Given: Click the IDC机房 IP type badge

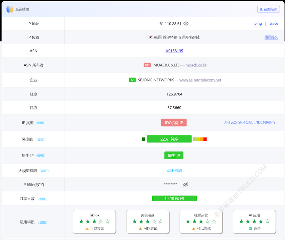Looking at the screenshot, I should [174, 123].
